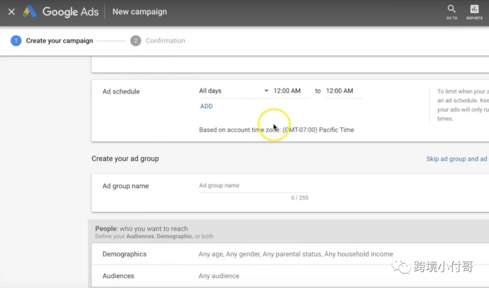Select step 2 Confirmation circle
The height and width of the screenshot is (288, 489).
pyautogui.click(x=136, y=41)
